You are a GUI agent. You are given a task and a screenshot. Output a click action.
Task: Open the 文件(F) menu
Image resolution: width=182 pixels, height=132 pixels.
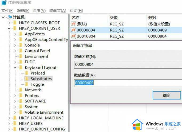(x=7, y=11)
